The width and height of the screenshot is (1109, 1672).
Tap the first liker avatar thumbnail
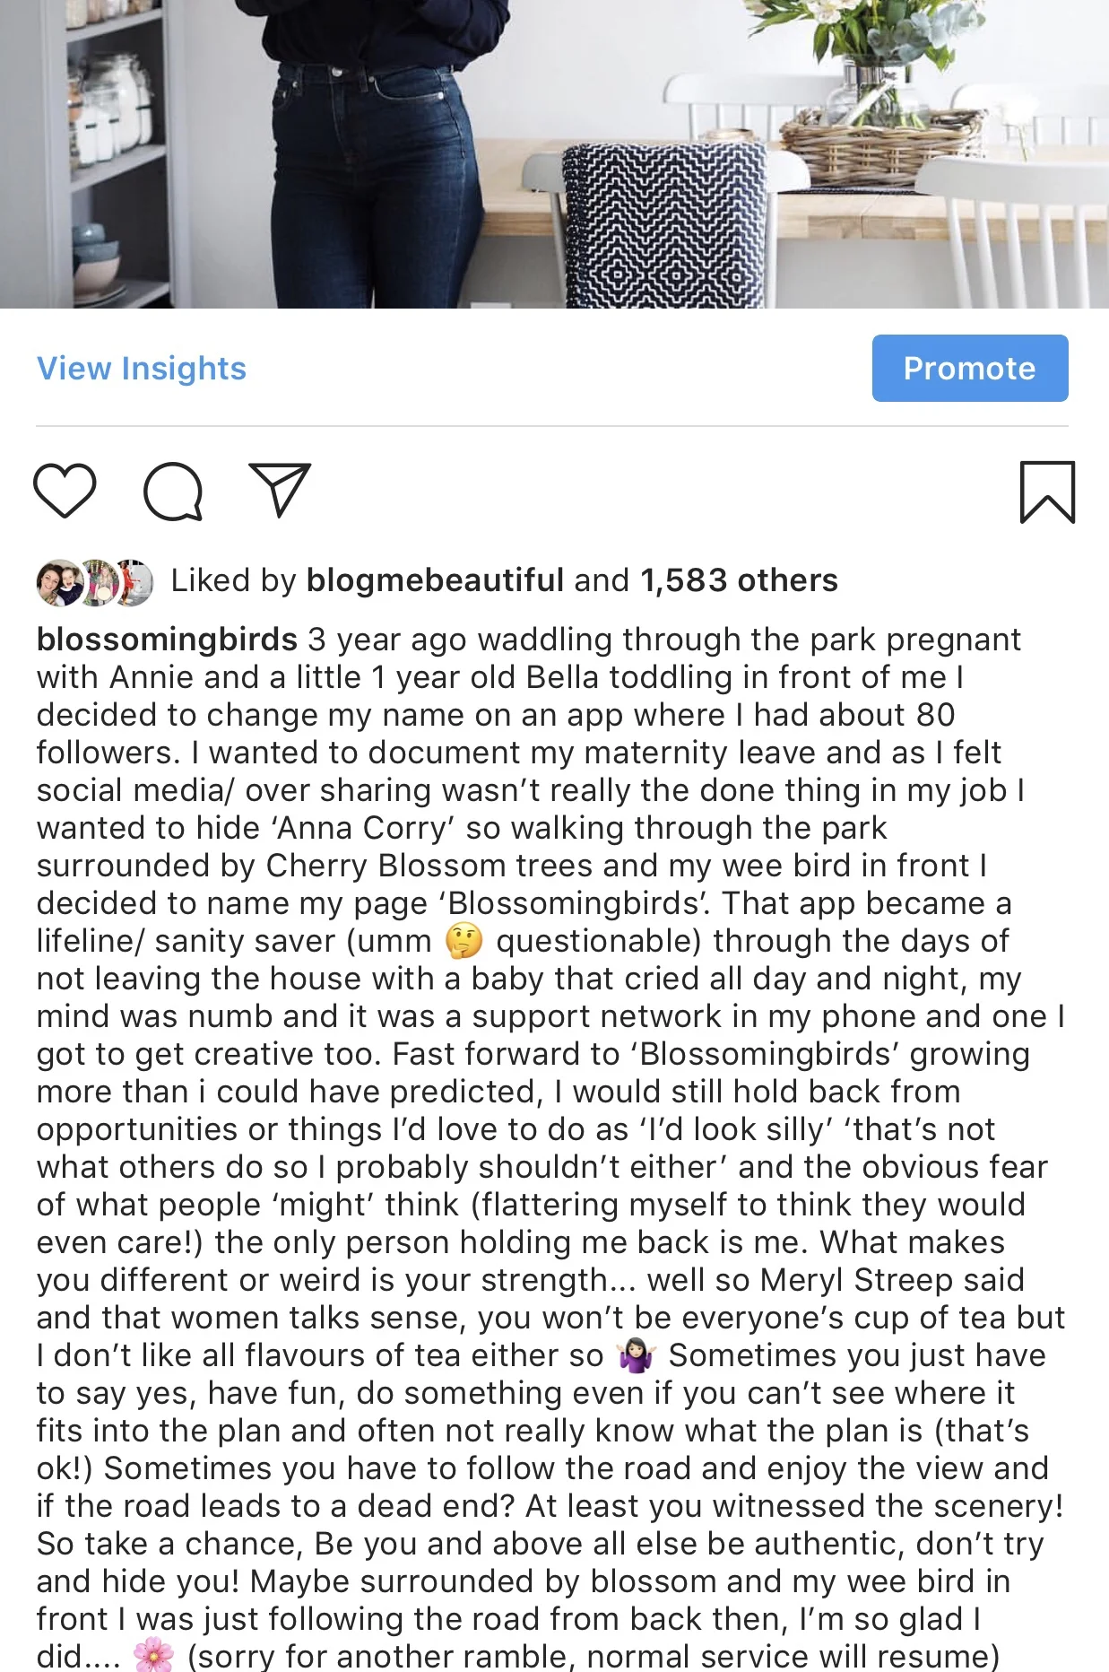click(x=57, y=582)
